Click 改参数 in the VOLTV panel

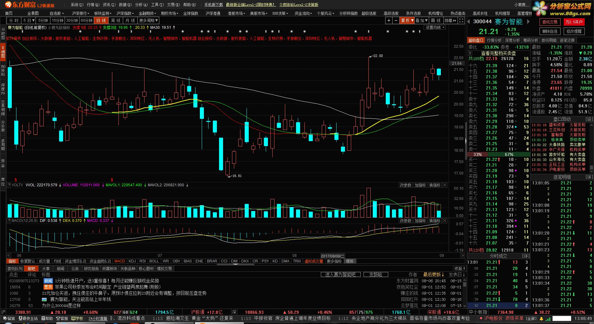pos(406,185)
